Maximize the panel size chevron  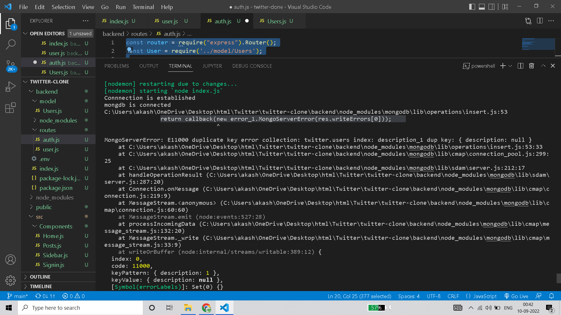543,66
